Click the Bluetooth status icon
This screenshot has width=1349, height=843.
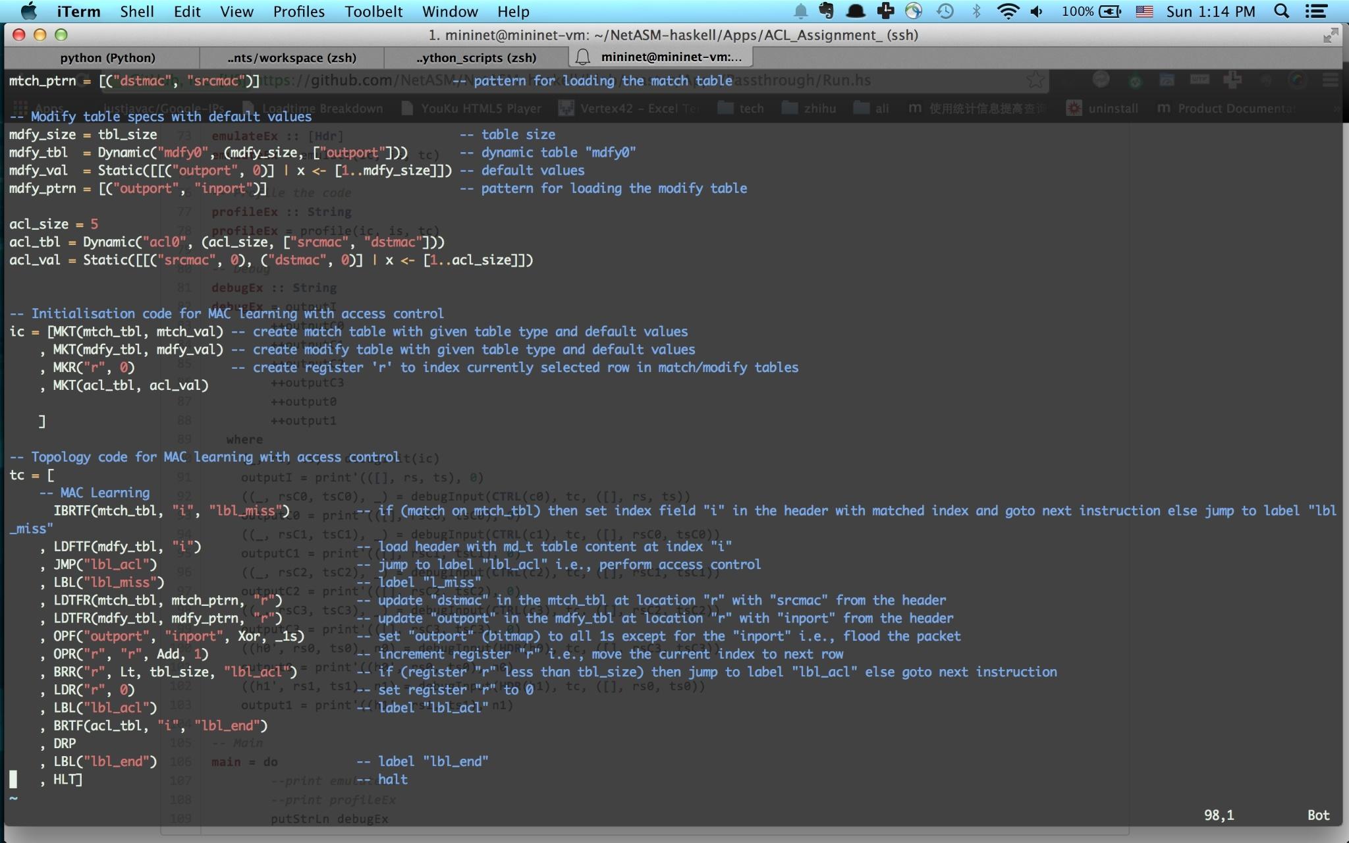(x=976, y=11)
